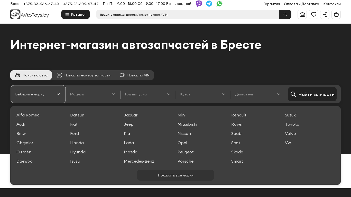
Task: Choose Porsche in brand list
Action: point(186,161)
